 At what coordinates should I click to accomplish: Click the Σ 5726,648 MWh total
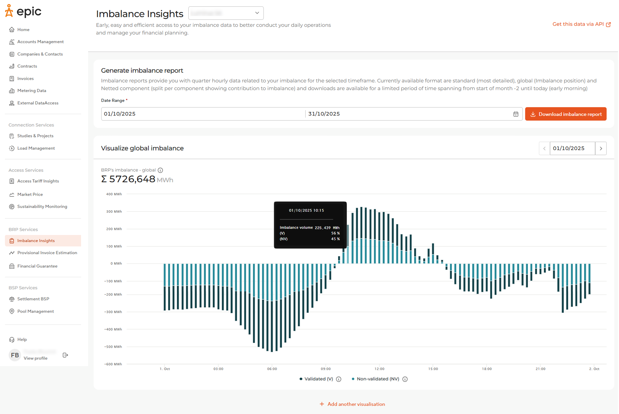pyautogui.click(x=137, y=179)
